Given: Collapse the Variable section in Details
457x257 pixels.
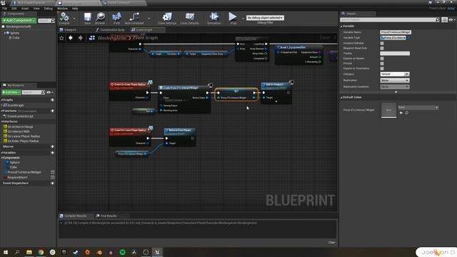Looking at the screenshot, I should coord(341,26).
